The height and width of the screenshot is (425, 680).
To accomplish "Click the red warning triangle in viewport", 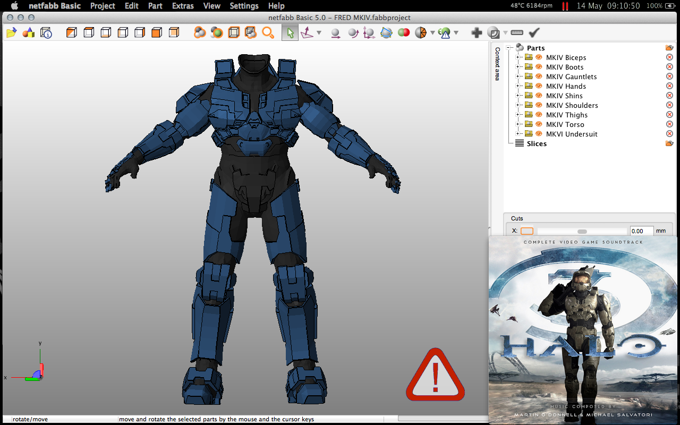I will pyautogui.click(x=435, y=375).
